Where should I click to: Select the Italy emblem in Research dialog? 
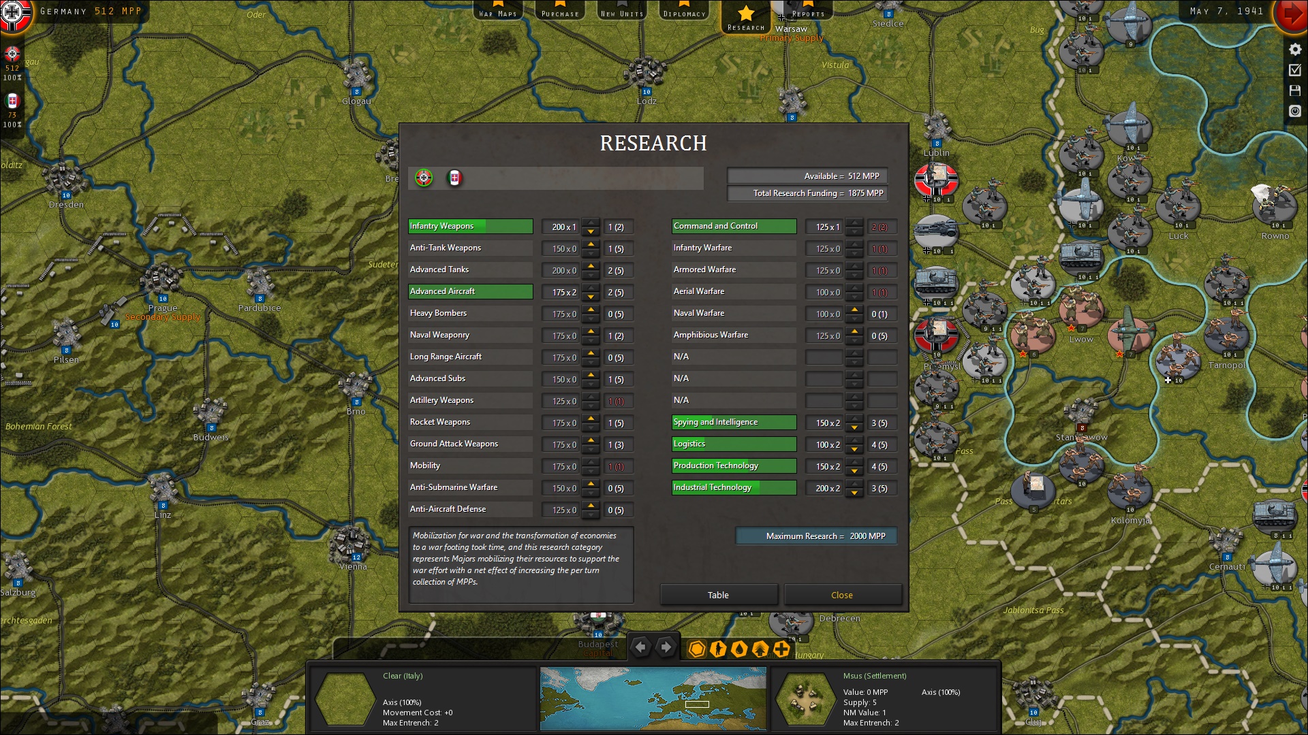pyautogui.click(x=454, y=178)
